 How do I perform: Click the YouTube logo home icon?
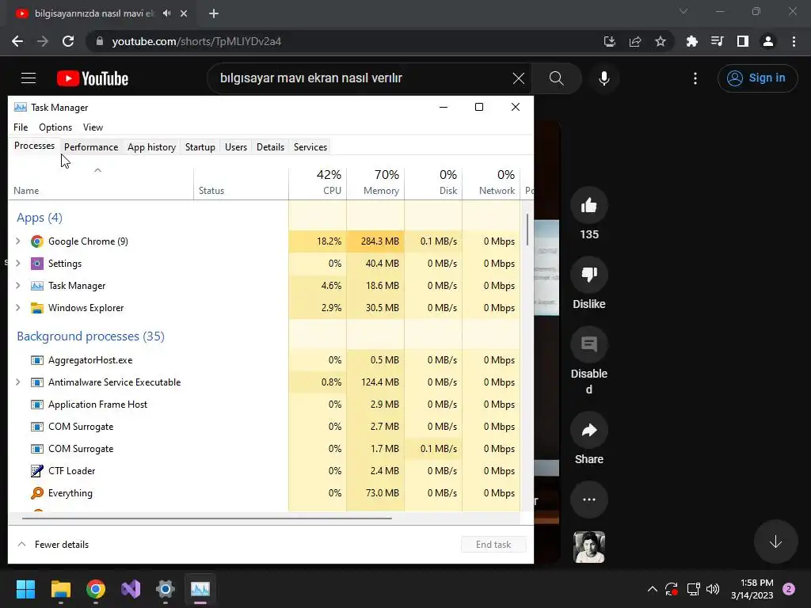click(x=93, y=78)
